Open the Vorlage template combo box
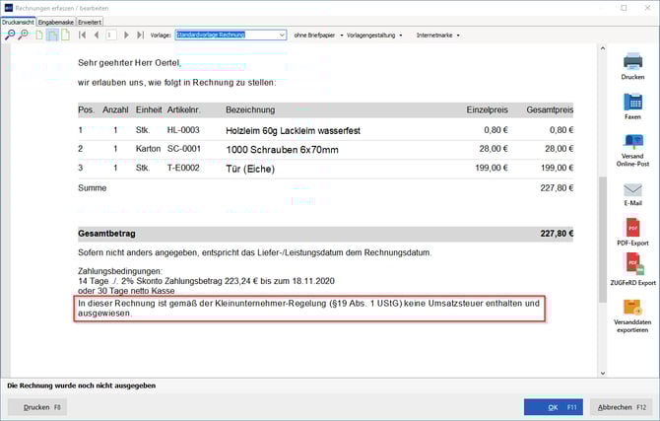The width and height of the screenshot is (660, 421). 231,35
